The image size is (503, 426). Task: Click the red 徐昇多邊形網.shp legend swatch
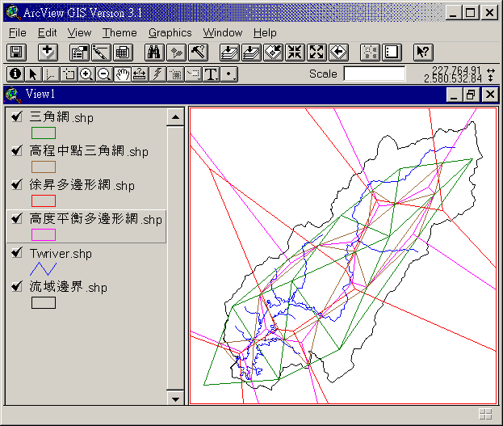[44, 200]
